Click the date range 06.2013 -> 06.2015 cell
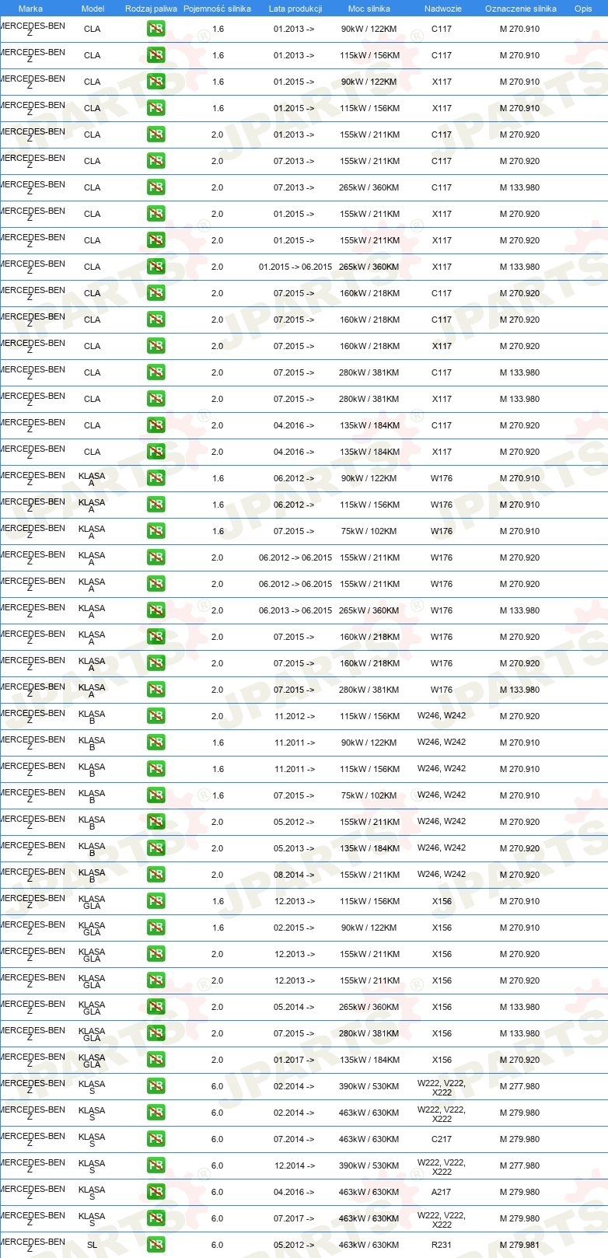This screenshot has height=1258, width=608. (x=295, y=610)
